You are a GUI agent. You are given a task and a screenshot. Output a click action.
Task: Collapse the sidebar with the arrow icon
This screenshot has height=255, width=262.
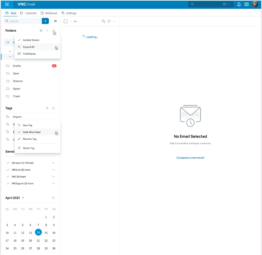(56, 21)
